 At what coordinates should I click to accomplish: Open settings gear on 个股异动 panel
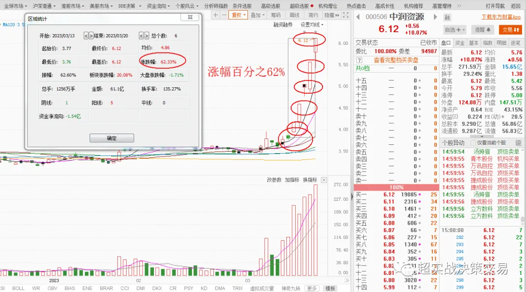(518, 142)
